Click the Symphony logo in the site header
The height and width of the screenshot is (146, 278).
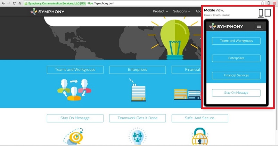(x=47, y=12)
